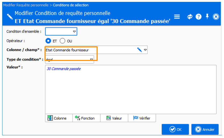The image size is (224, 138).
Task: Click the pencil icon beside the dialog title
Action: tap(9, 17)
